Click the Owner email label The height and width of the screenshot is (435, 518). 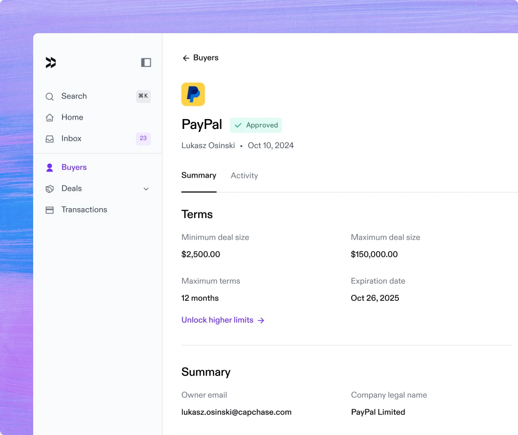[204, 395]
